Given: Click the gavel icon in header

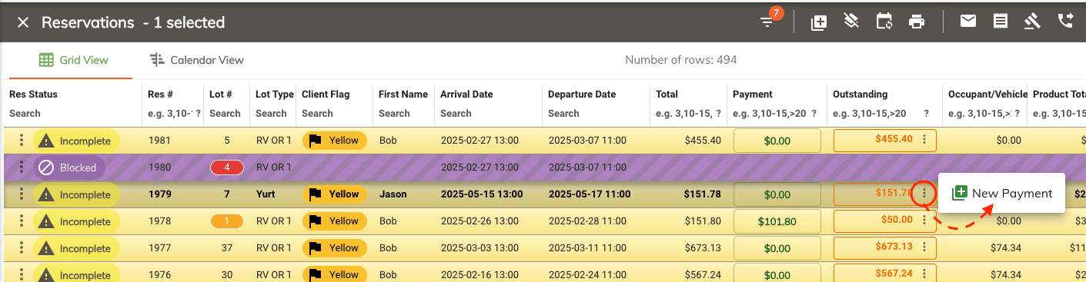Looking at the screenshot, I should [1033, 22].
